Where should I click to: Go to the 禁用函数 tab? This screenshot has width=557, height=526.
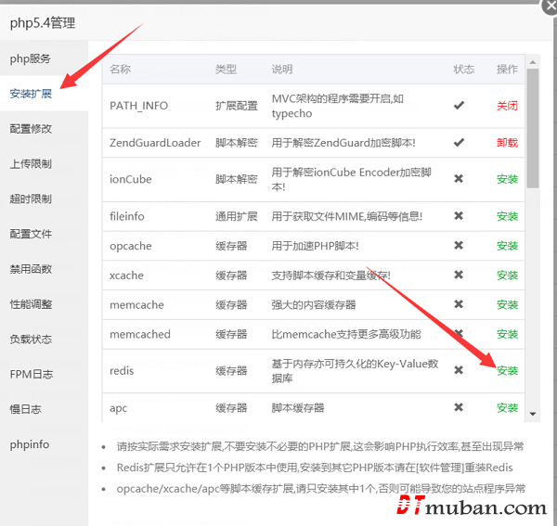31,269
